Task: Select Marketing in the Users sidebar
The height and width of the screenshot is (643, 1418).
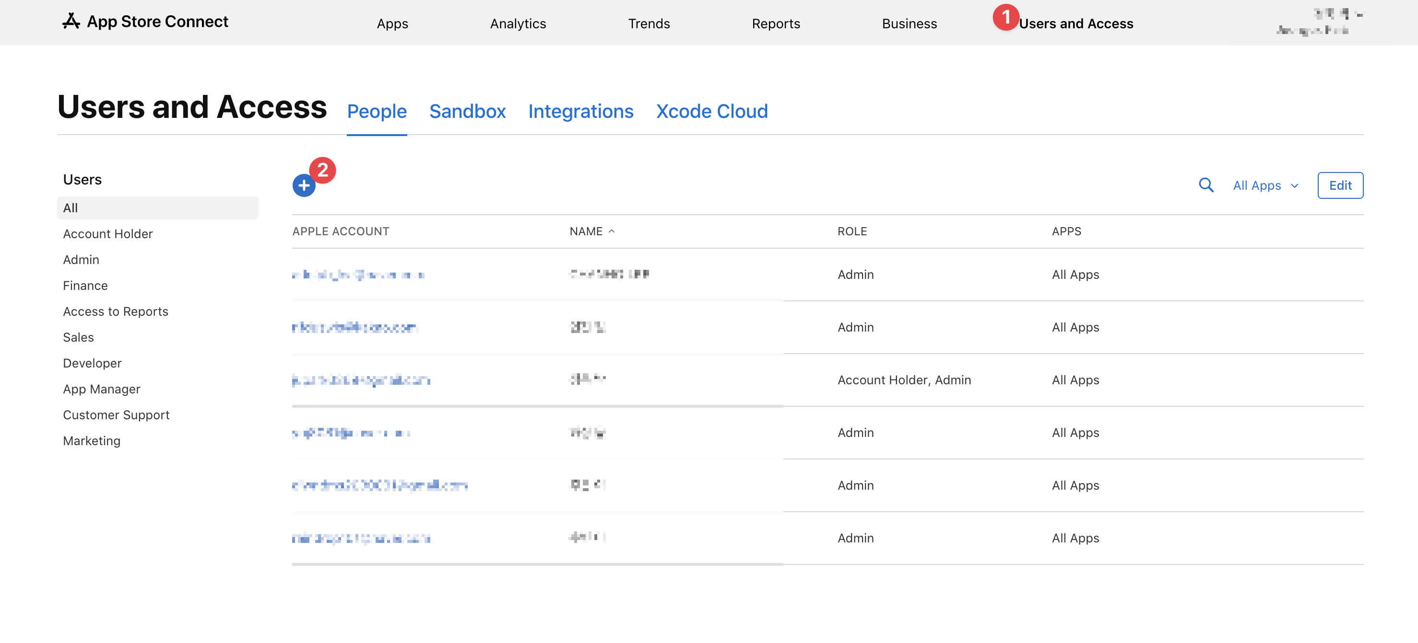Action: 91,441
